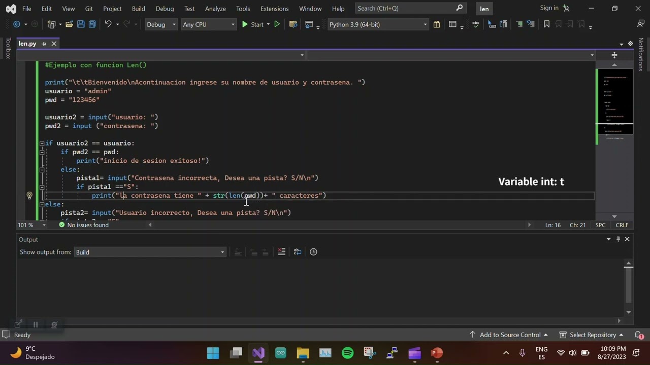Viewport: 650px width, 365px height.
Task: Click Add to Source Control
Action: (509, 335)
